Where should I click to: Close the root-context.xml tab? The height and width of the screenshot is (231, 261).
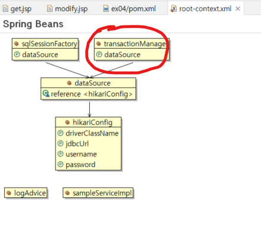click(x=238, y=9)
